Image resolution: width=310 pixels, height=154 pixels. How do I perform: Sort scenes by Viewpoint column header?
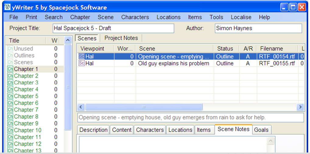[95, 49]
